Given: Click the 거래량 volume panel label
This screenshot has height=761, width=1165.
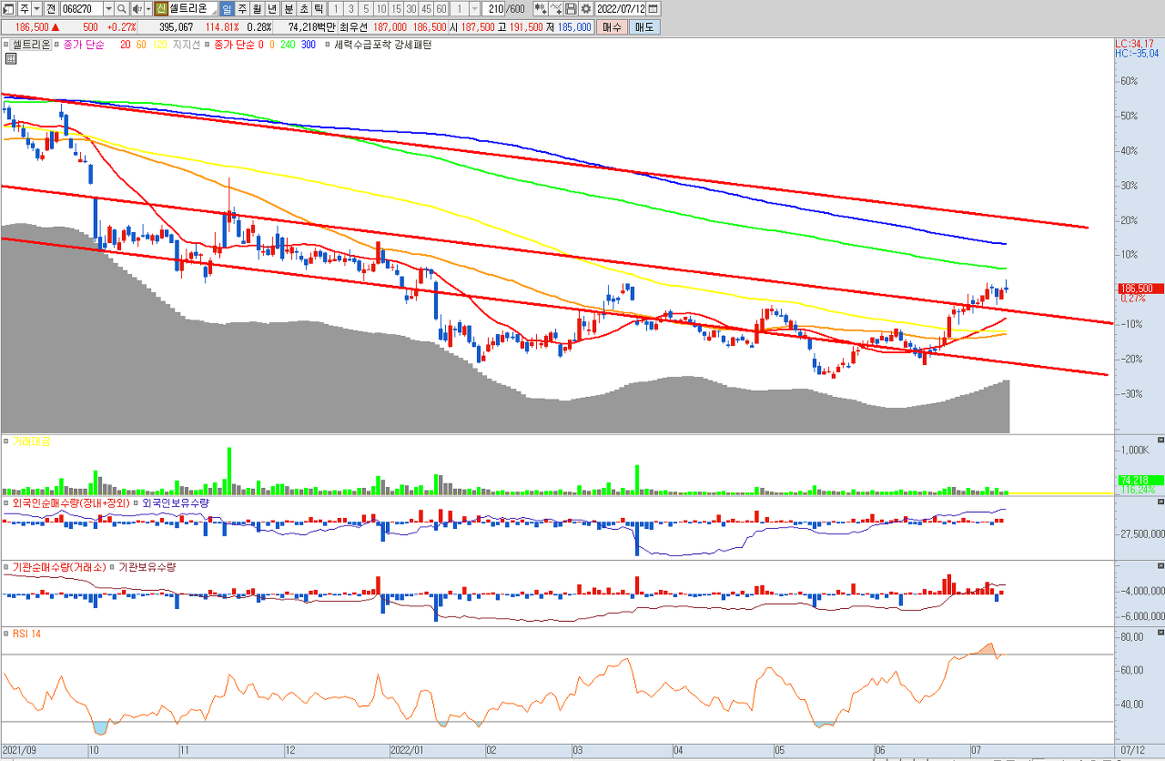Looking at the screenshot, I should click(x=31, y=440).
